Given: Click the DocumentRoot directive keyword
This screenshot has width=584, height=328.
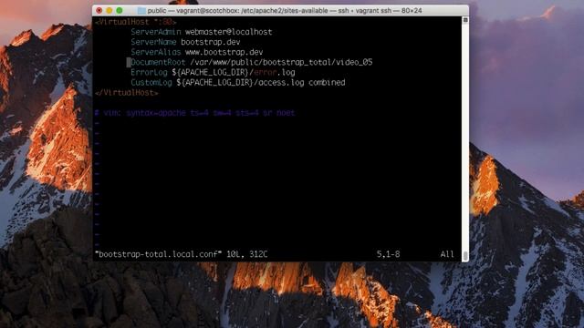Looking at the screenshot, I should tap(158, 62).
